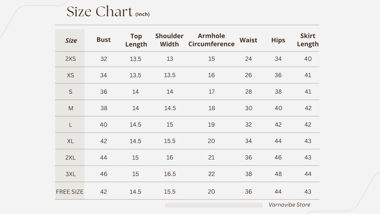The image size is (380, 214).
Task: Click the XL size row label
Action: coord(71,141)
